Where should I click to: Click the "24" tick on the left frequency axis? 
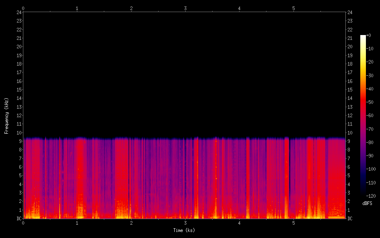coord(19,12)
